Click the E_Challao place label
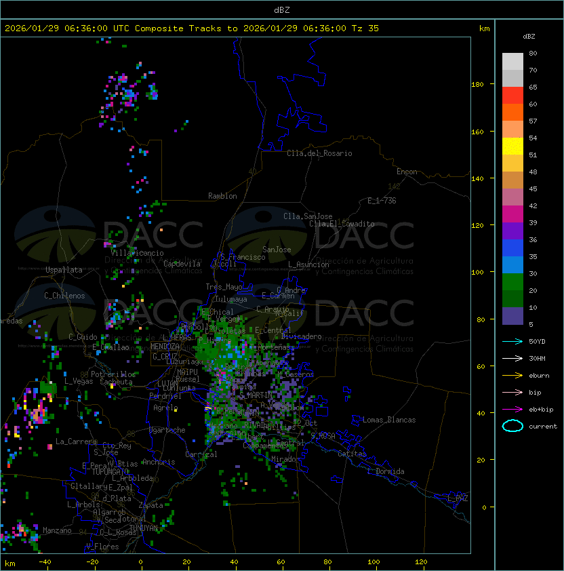This screenshot has height=571, width=564. pyautogui.click(x=110, y=347)
